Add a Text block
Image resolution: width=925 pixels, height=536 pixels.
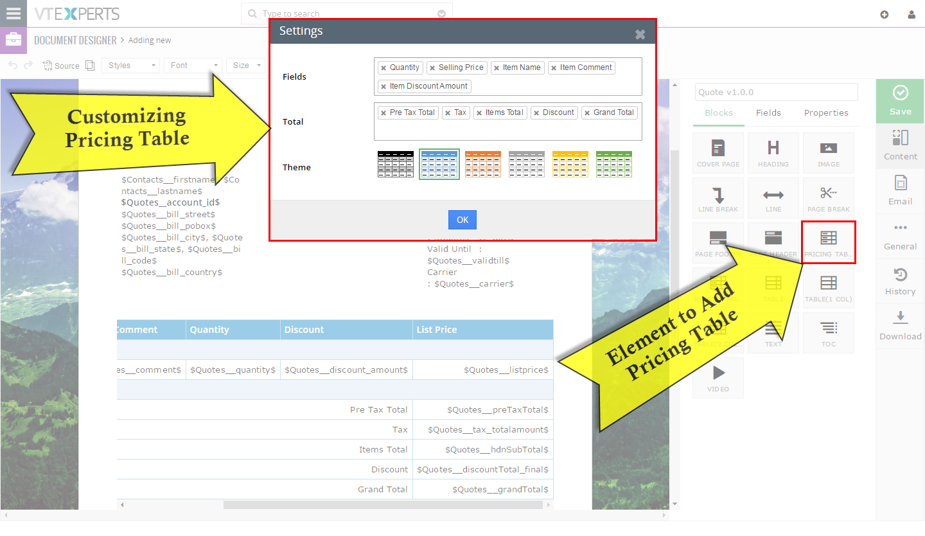(773, 333)
